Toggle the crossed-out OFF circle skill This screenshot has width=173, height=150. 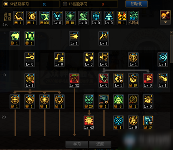point(133,102)
